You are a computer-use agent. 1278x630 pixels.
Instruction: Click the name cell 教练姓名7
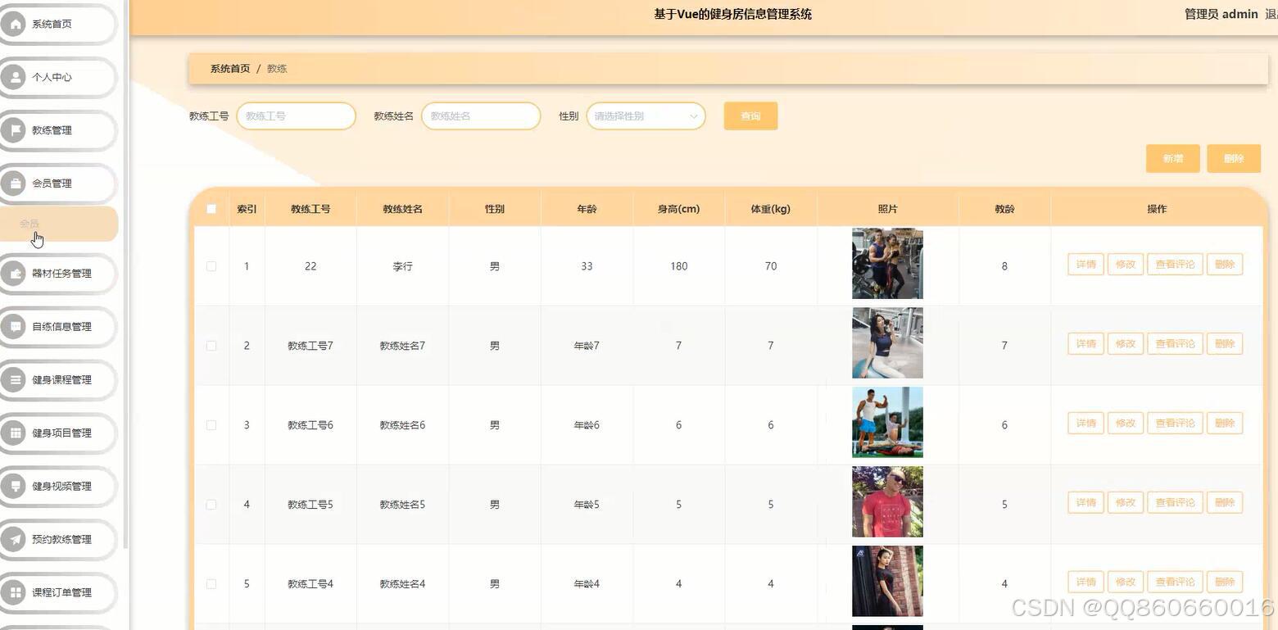point(402,346)
